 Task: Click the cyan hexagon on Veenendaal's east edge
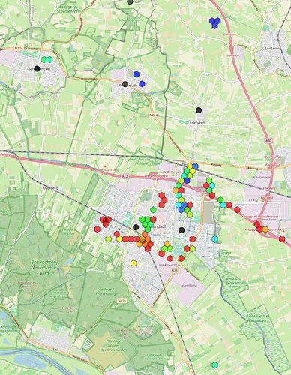pos(214,239)
